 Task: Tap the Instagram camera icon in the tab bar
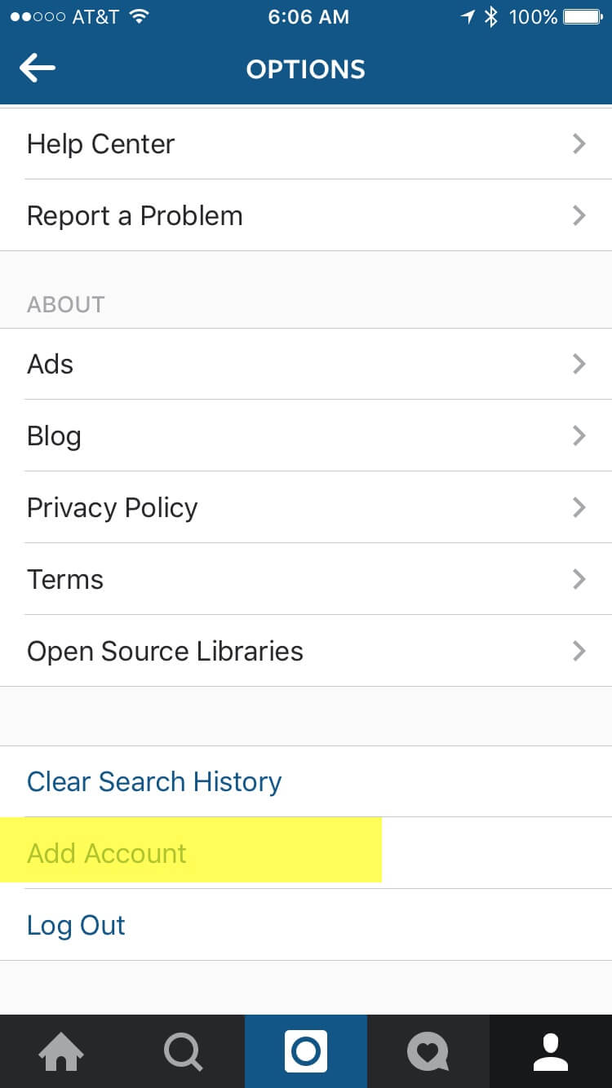pos(306,1051)
